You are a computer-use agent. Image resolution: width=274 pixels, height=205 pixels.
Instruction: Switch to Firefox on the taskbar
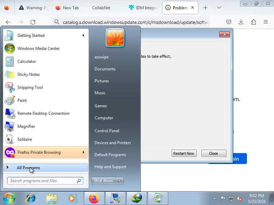click(x=94, y=199)
